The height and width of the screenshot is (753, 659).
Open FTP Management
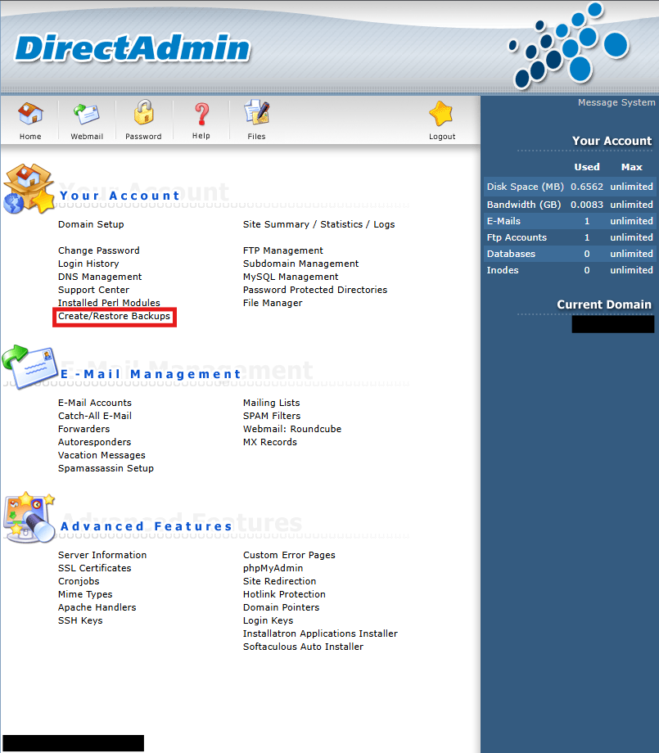click(283, 250)
